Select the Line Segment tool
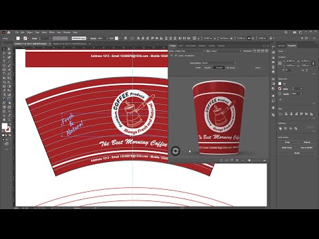Screen dimensions: 319x239 coord(9,61)
